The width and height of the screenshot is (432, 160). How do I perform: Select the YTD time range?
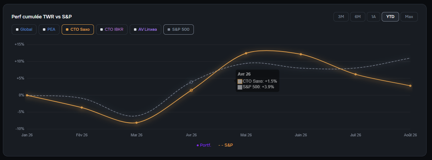390,17
